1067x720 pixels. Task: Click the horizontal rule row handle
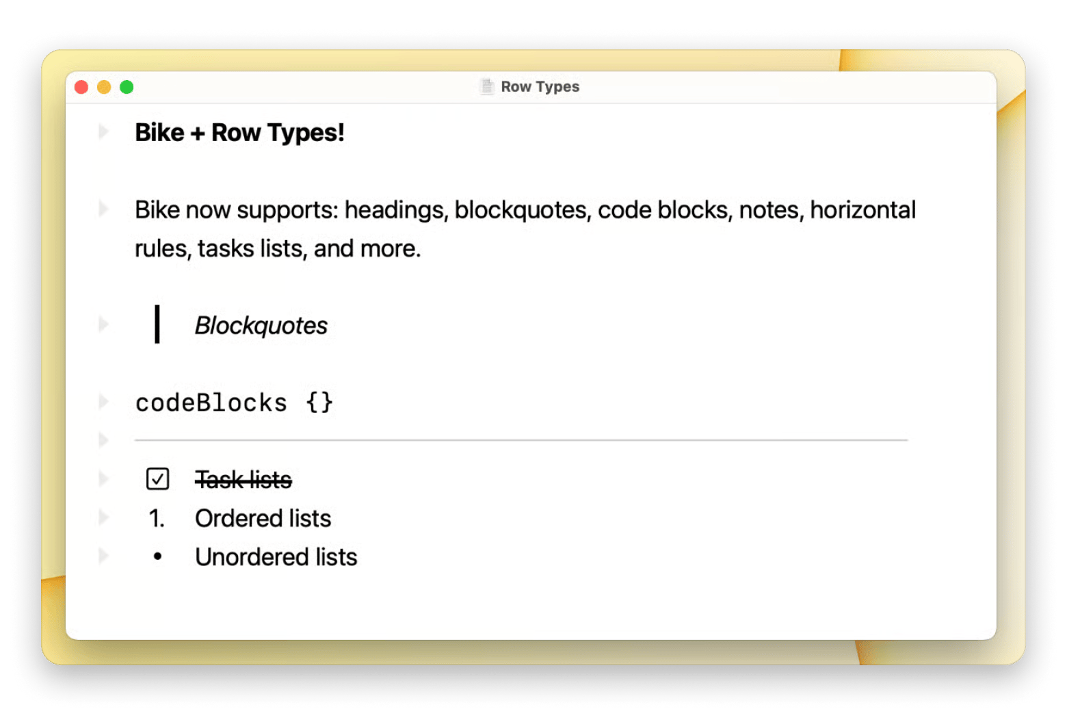click(x=104, y=439)
